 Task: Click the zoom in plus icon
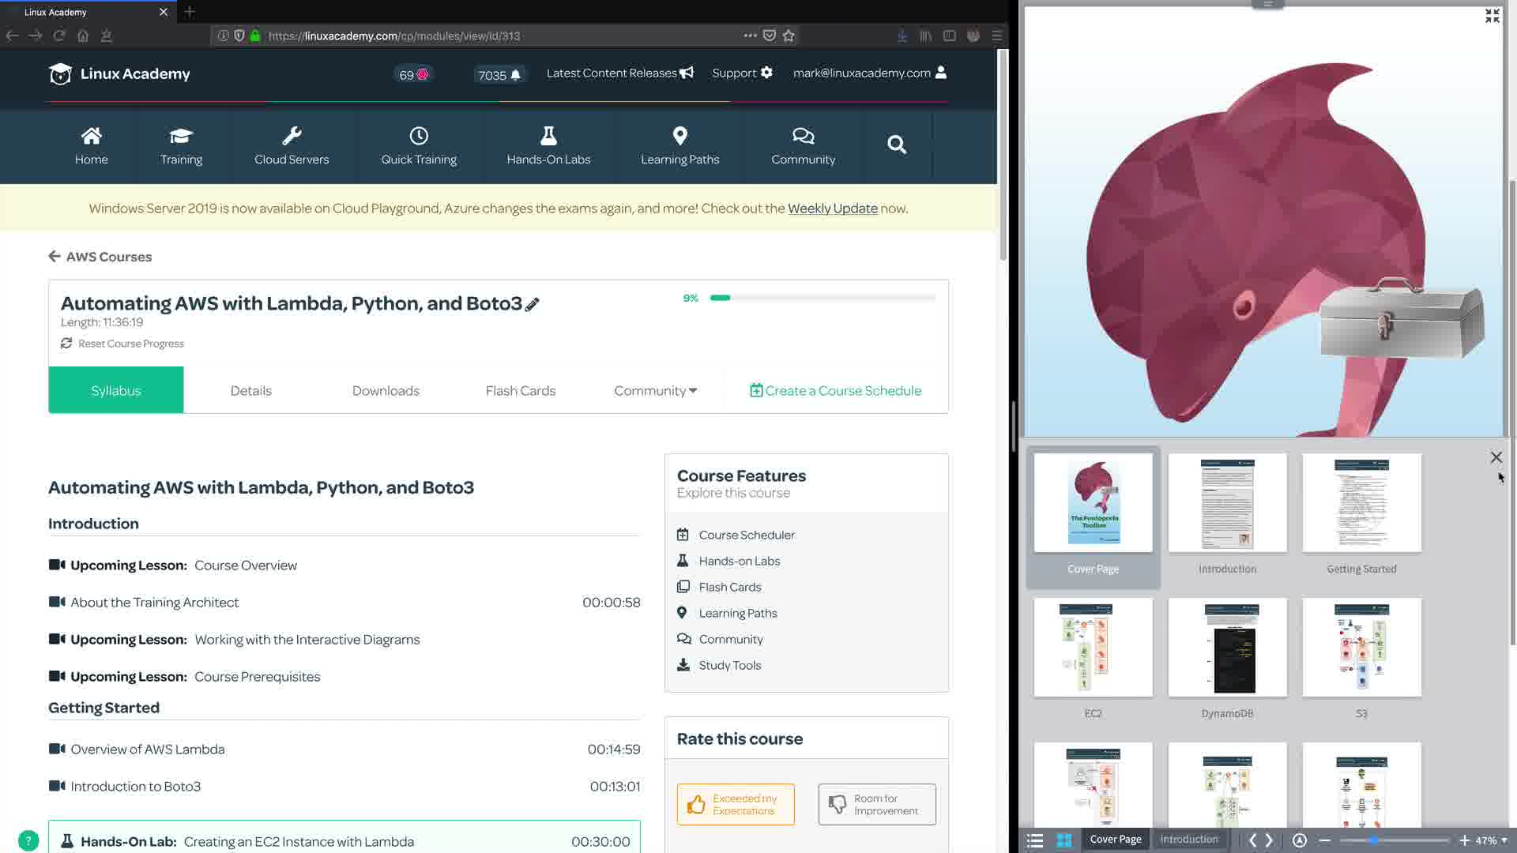(x=1464, y=840)
